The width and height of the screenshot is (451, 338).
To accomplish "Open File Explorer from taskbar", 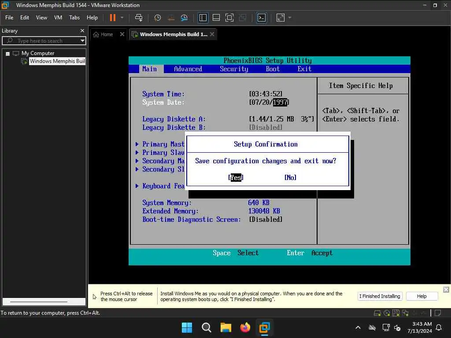I will [226, 327].
